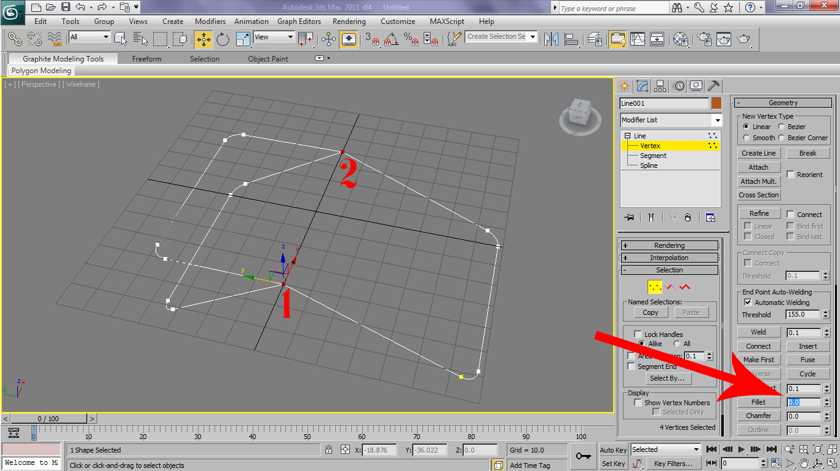Click the Render Production teapot icon
840x471 pixels.
[x=744, y=39]
